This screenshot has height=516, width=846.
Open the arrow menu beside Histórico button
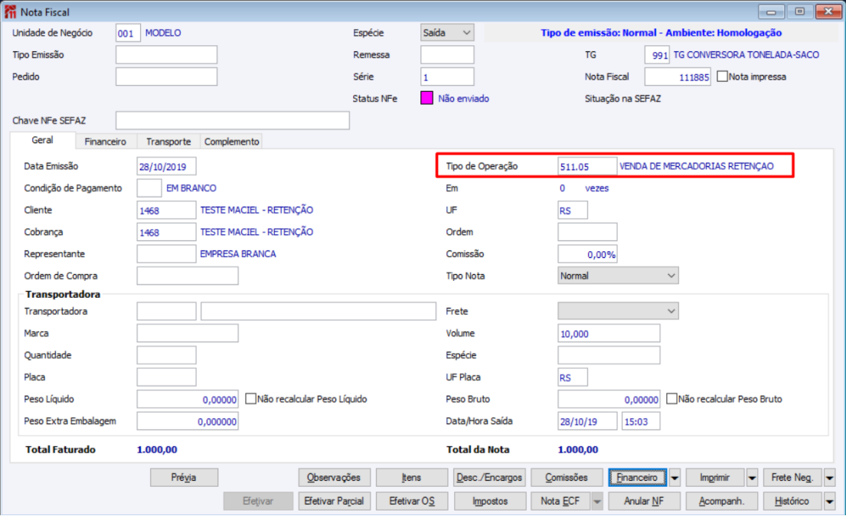pos(830,501)
